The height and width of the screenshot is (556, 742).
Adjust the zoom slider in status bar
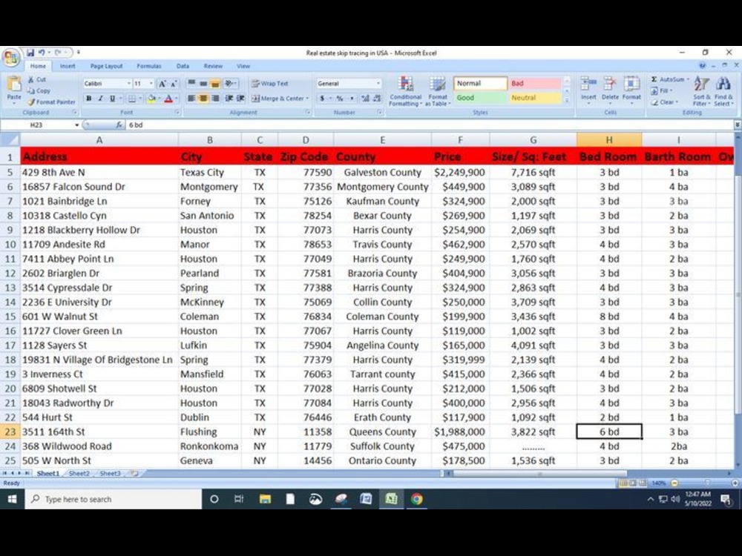point(707,483)
